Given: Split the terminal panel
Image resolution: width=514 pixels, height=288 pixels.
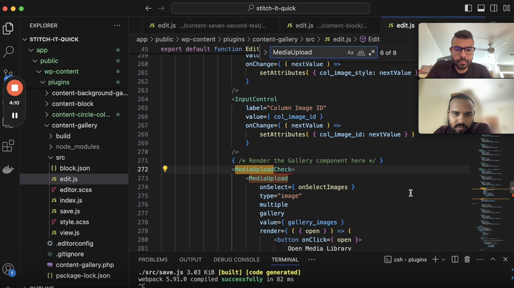Looking at the screenshot, I should (455, 260).
